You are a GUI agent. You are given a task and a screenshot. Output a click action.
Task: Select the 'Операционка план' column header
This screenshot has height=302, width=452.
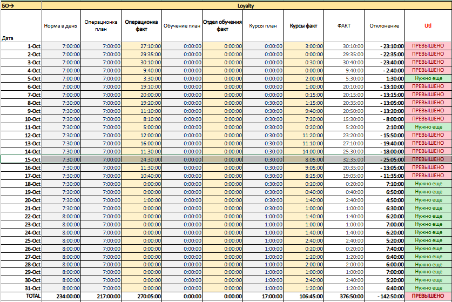click(x=101, y=26)
